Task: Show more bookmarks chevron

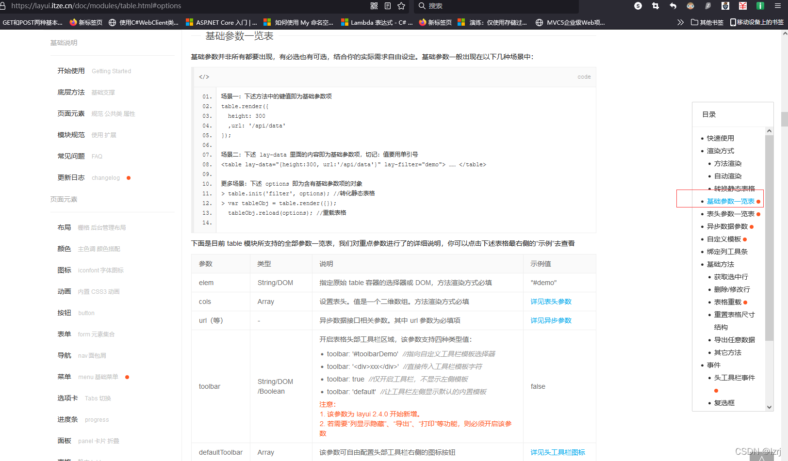Action: (680, 22)
